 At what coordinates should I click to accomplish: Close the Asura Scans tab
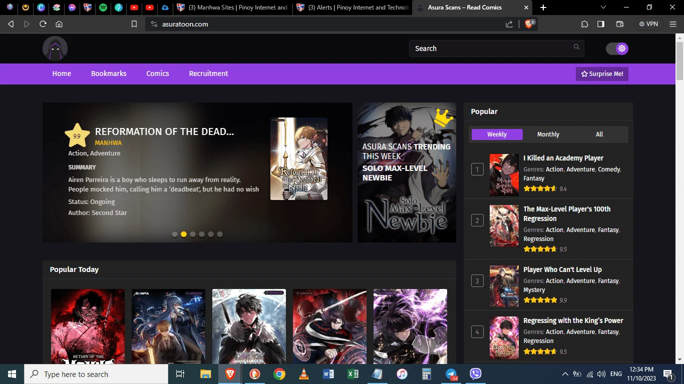point(526,7)
